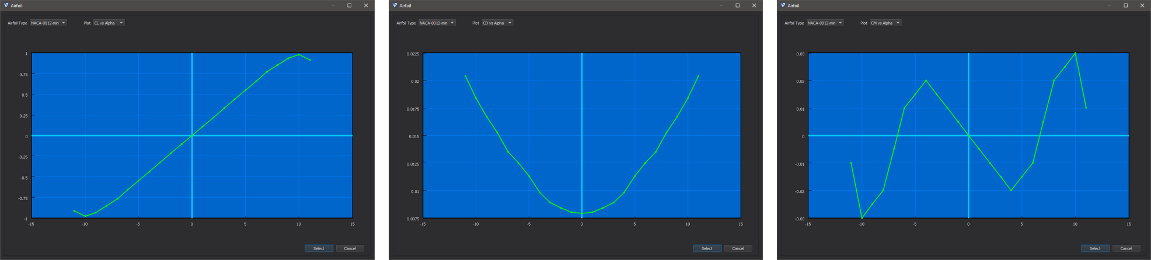
Task: Click Cancel button in CD vs Alpha window
Action: [738, 248]
